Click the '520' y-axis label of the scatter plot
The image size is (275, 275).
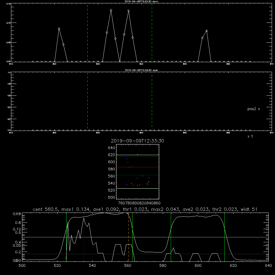tap(112, 190)
